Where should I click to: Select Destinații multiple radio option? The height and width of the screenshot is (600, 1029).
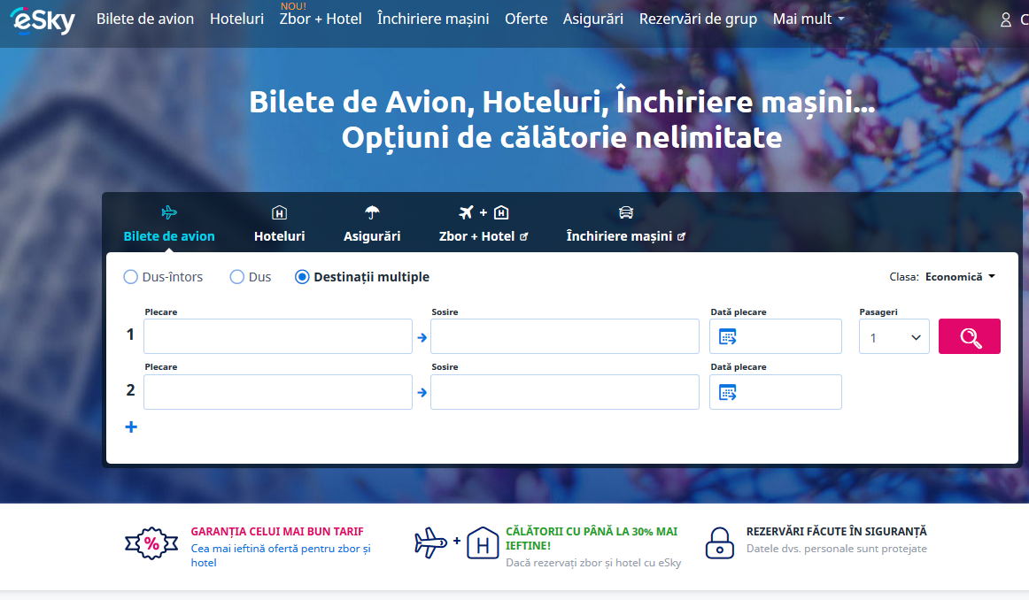302,277
